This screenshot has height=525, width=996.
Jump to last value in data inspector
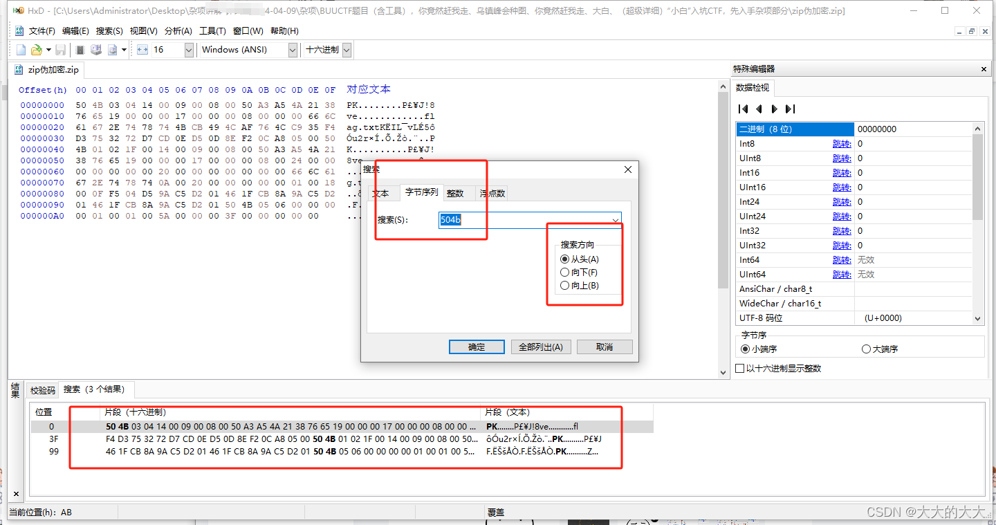(x=790, y=109)
